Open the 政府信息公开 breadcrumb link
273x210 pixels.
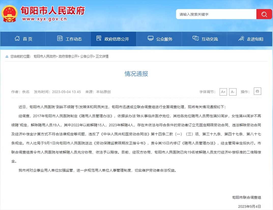[x=68, y=56]
